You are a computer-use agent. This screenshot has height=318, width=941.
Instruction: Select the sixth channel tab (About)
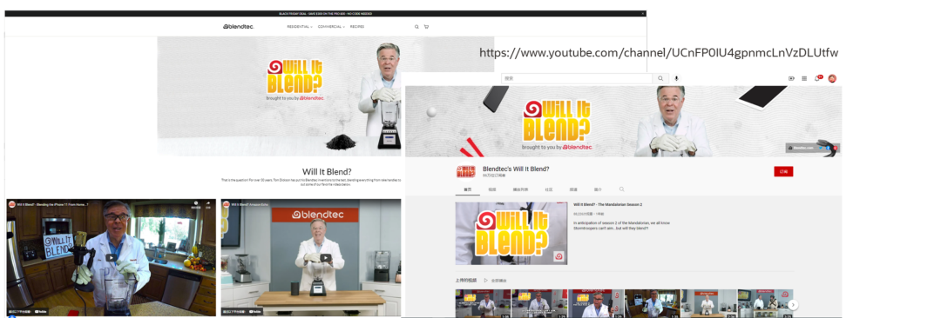598,189
